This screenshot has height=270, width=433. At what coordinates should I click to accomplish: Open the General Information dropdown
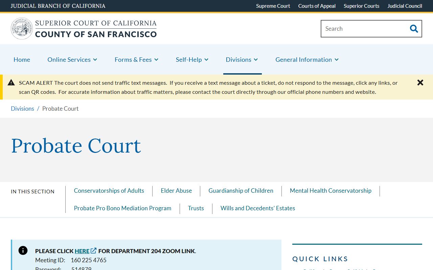coord(307,59)
